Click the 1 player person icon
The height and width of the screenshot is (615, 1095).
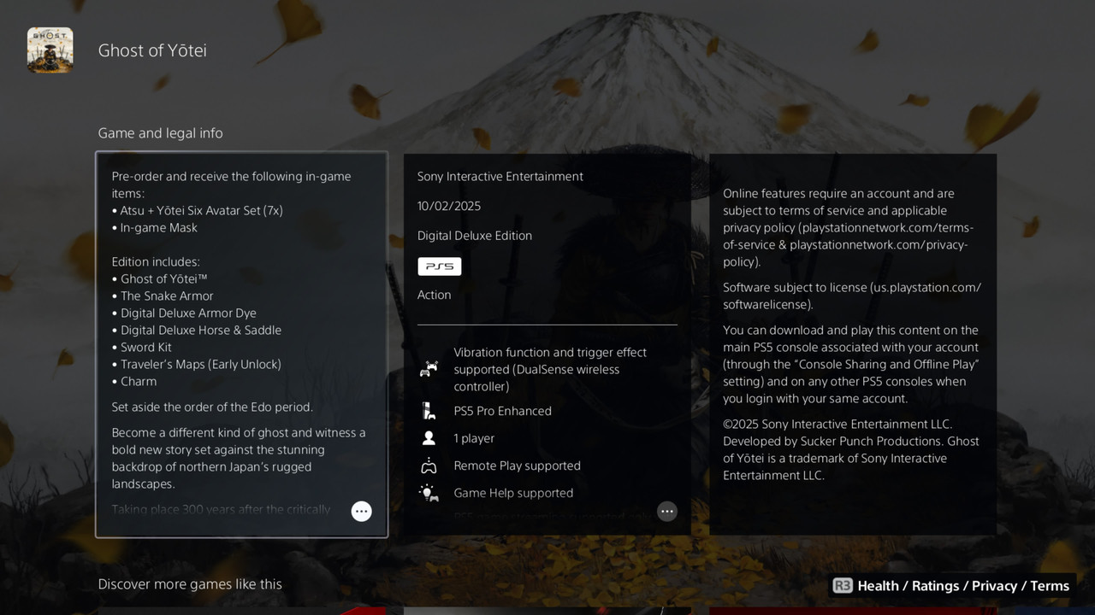coord(429,438)
